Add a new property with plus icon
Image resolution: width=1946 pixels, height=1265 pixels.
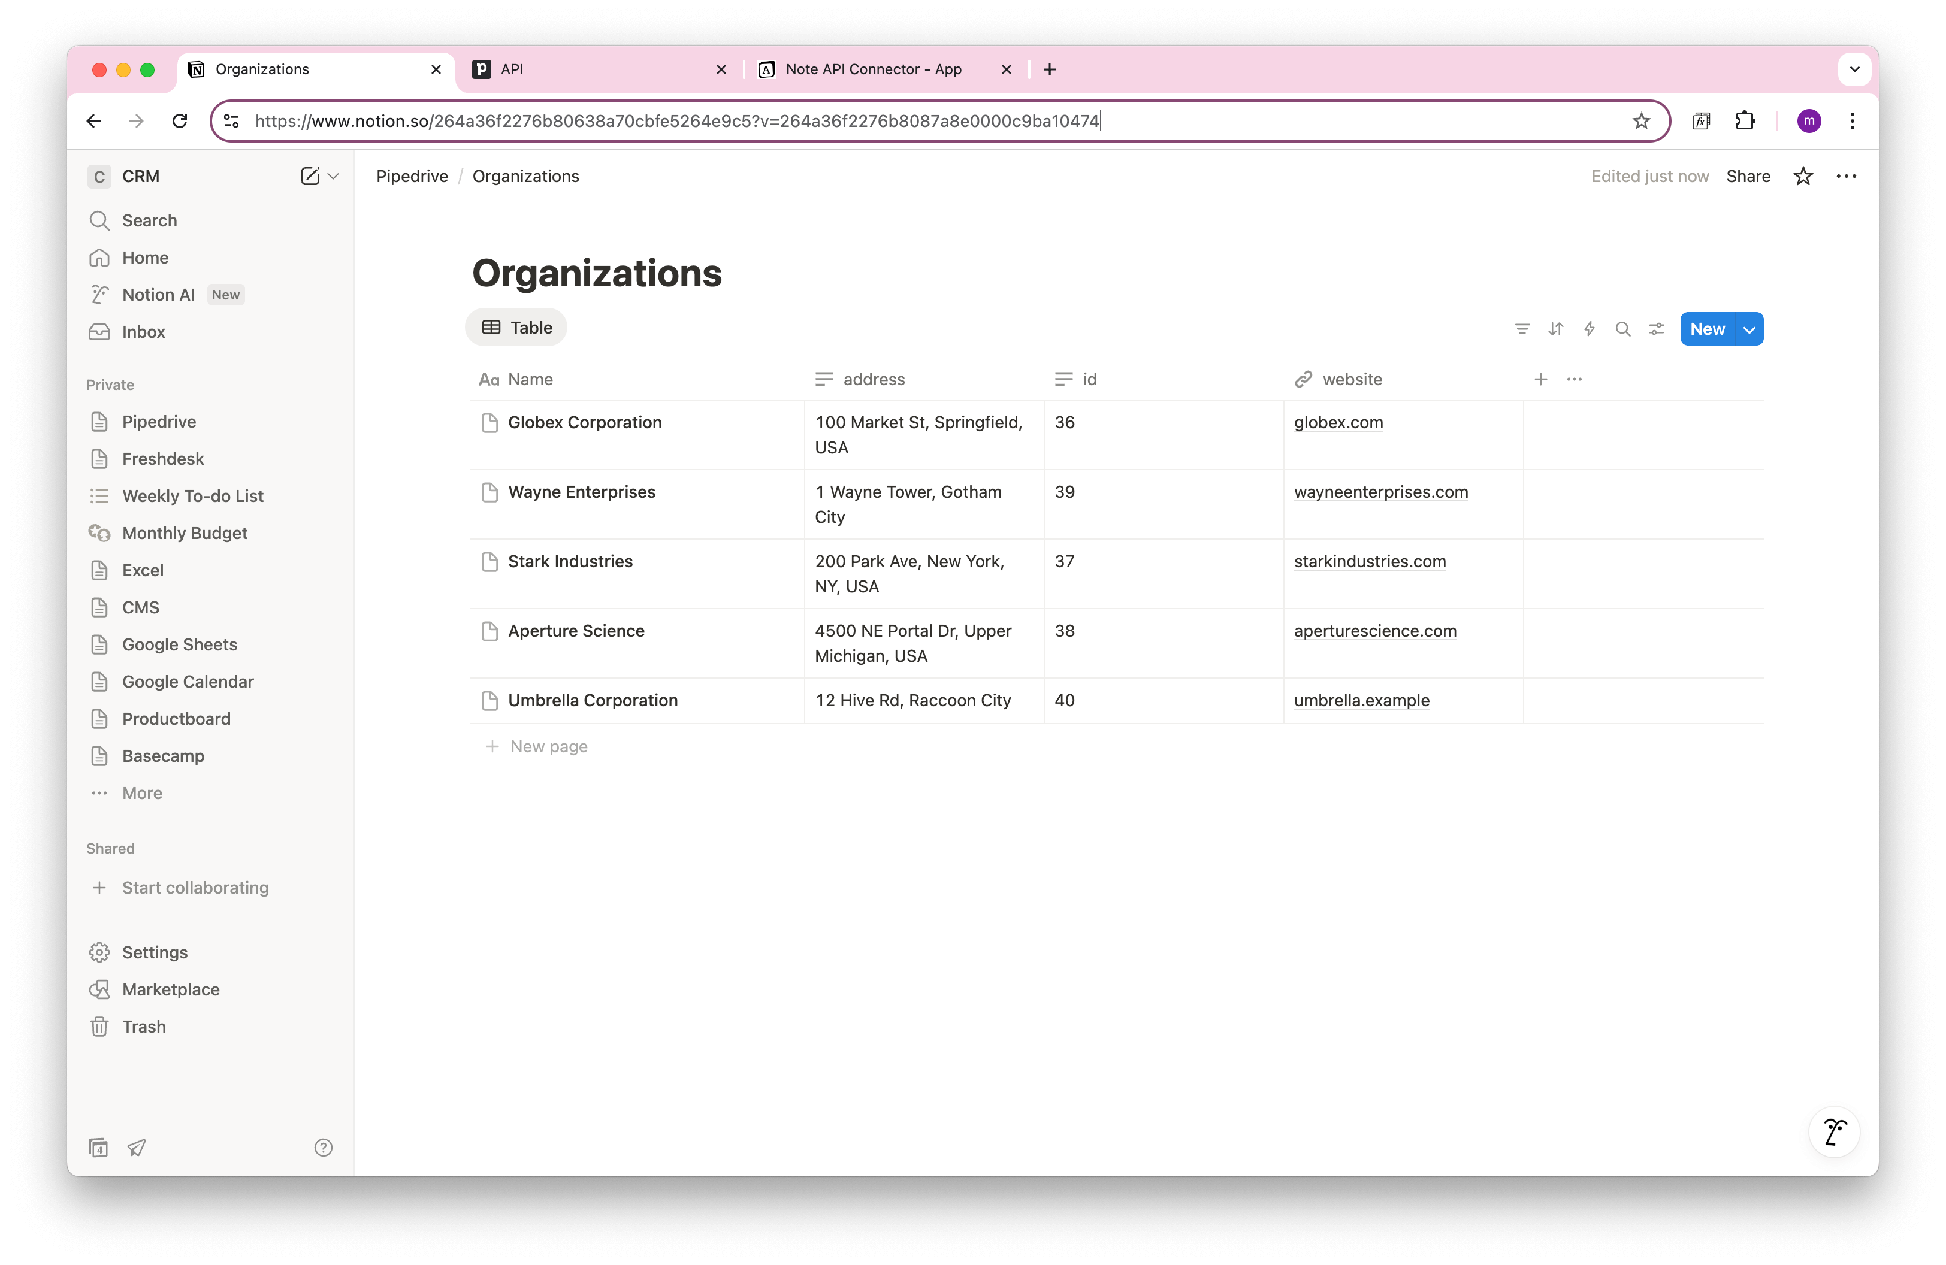pos(1540,379)
